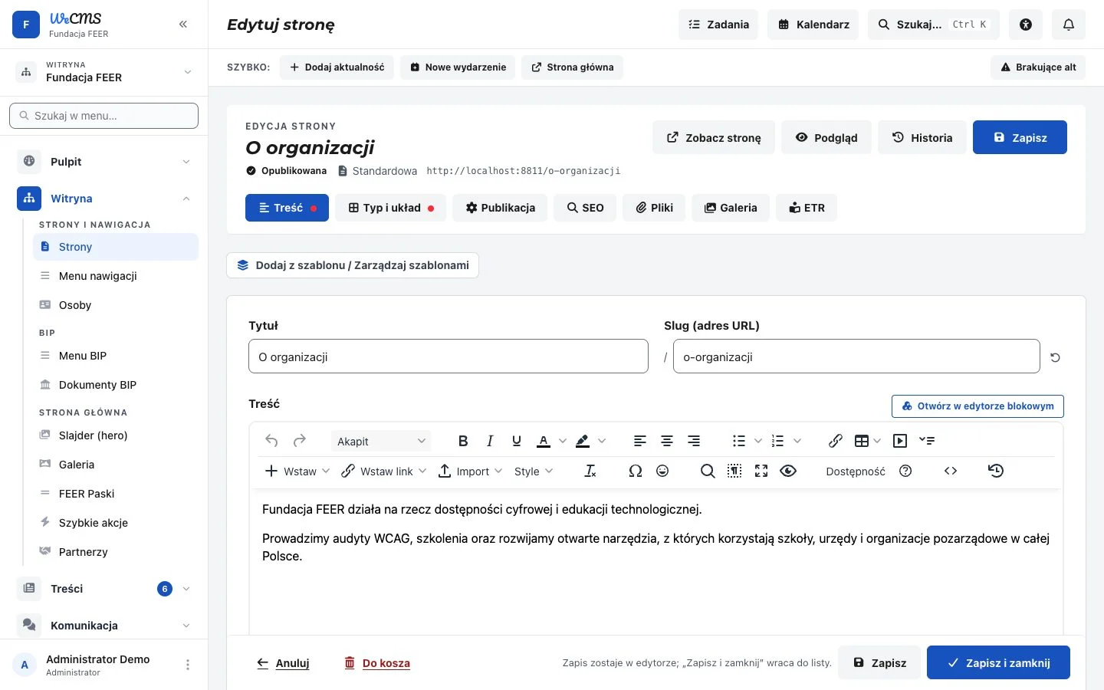Screen dimensions: 1104x690
Task: Open the notifications bell
Action: (x=1069, y=25)
